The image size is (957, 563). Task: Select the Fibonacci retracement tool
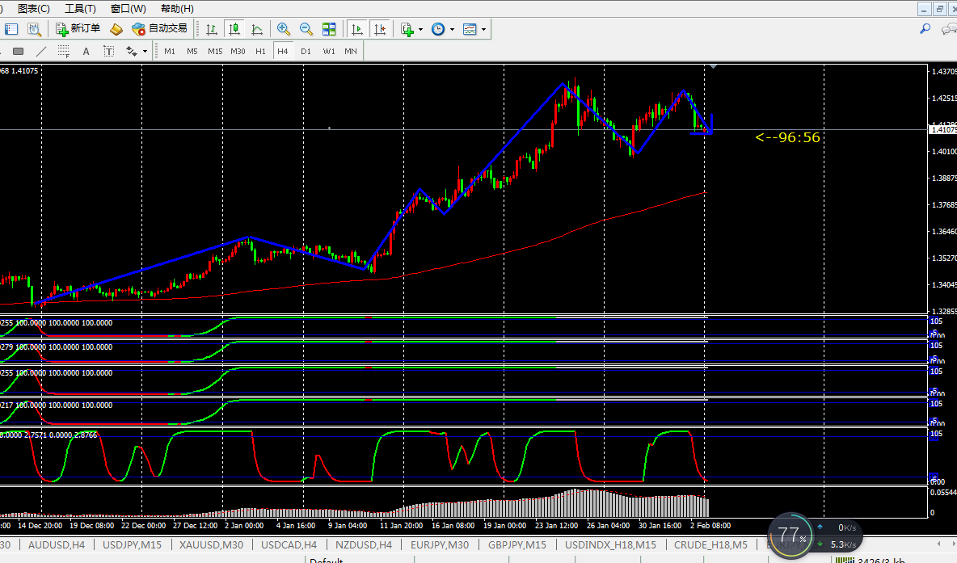(64, 51)
